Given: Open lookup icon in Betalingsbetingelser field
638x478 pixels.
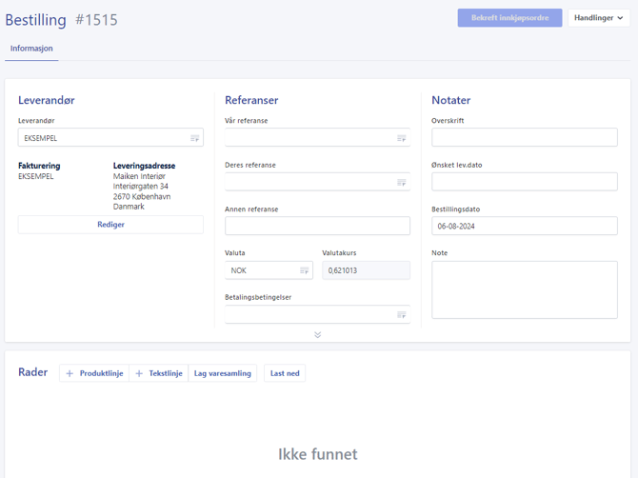Looking at the screenshot, I should pyautogui.click(x=402, y=314).
